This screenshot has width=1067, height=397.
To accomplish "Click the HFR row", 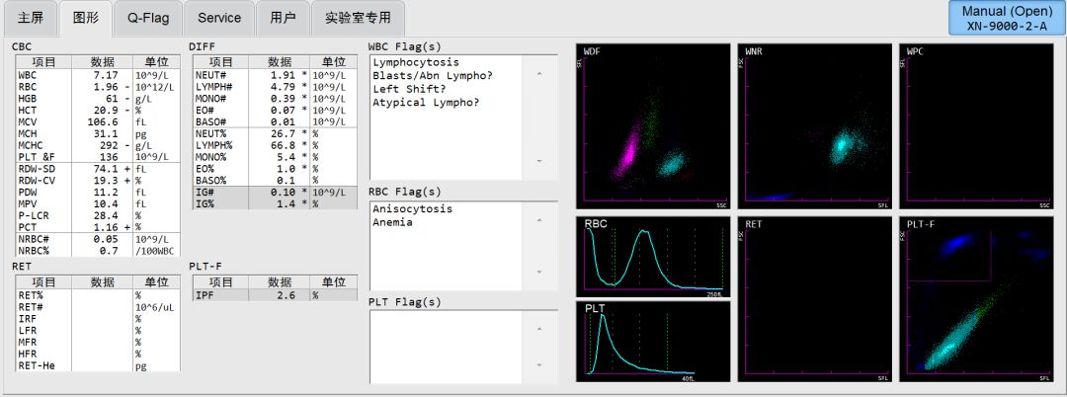I will click(99, 355).
